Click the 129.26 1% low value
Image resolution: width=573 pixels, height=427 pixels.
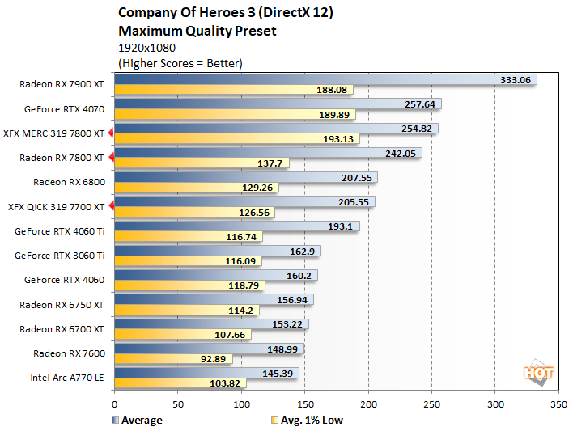point(257,188)
